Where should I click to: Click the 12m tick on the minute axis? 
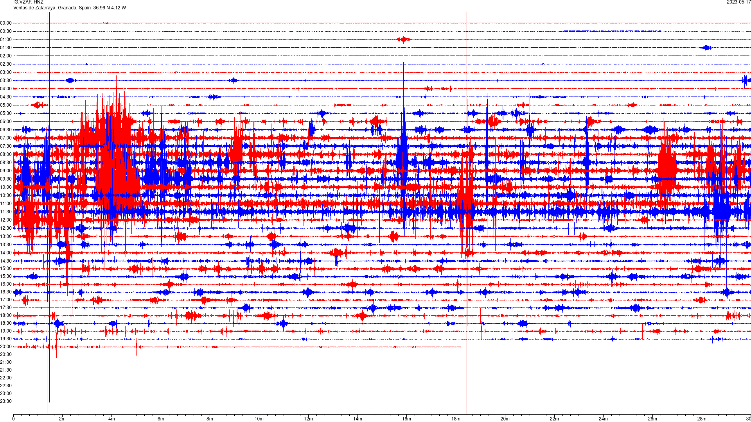click(308, 419)
